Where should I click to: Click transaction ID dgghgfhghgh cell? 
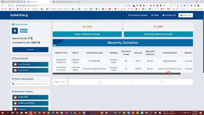170,61
